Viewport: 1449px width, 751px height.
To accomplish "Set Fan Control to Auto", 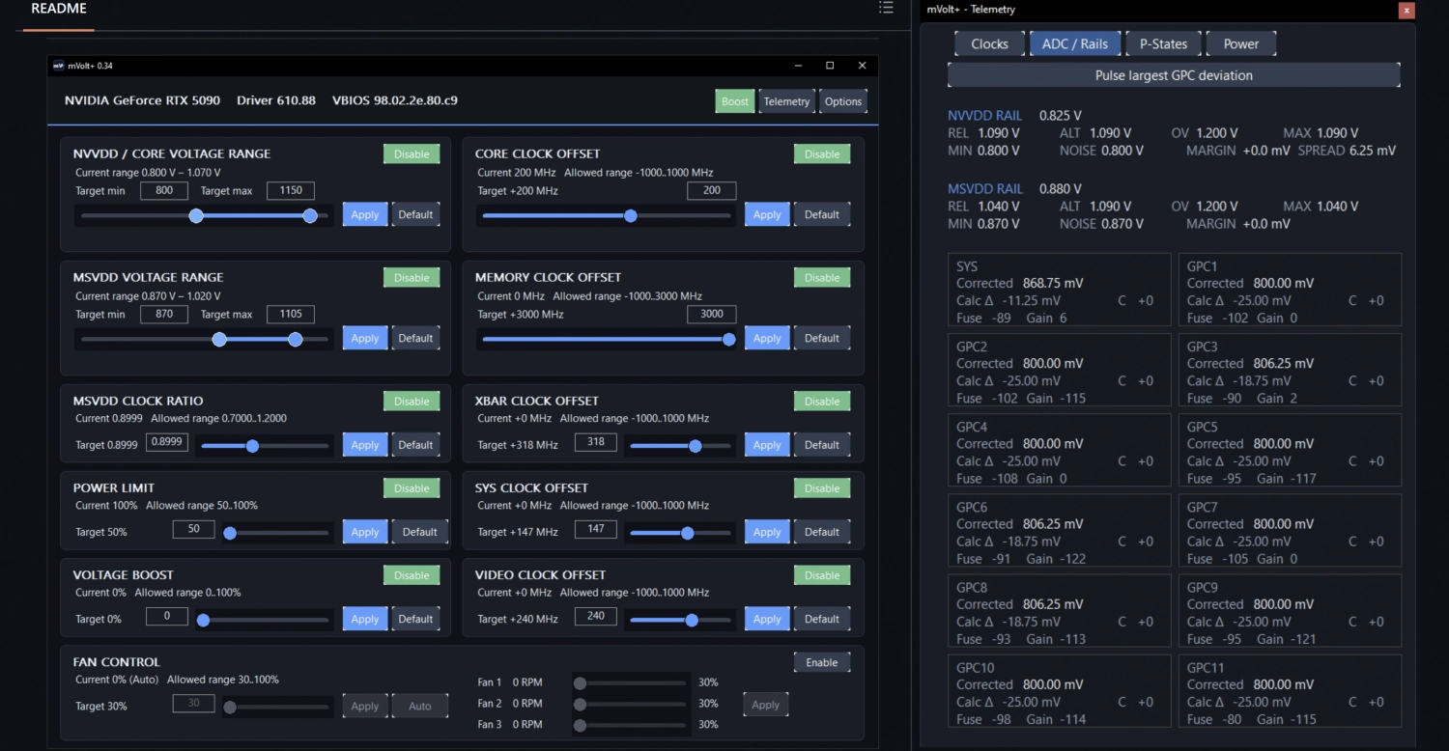I will (420, 706).
